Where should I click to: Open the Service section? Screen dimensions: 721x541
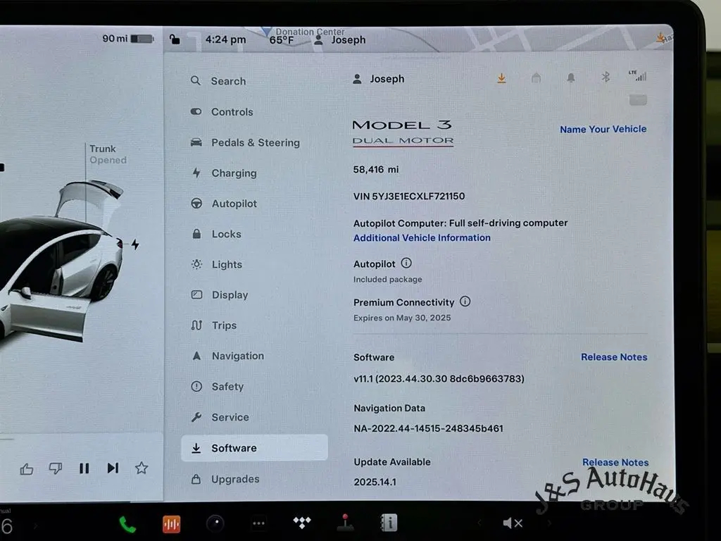tap(254, 417)
